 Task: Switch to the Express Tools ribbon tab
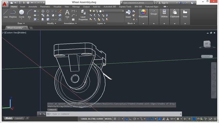[x=125, y=6]
